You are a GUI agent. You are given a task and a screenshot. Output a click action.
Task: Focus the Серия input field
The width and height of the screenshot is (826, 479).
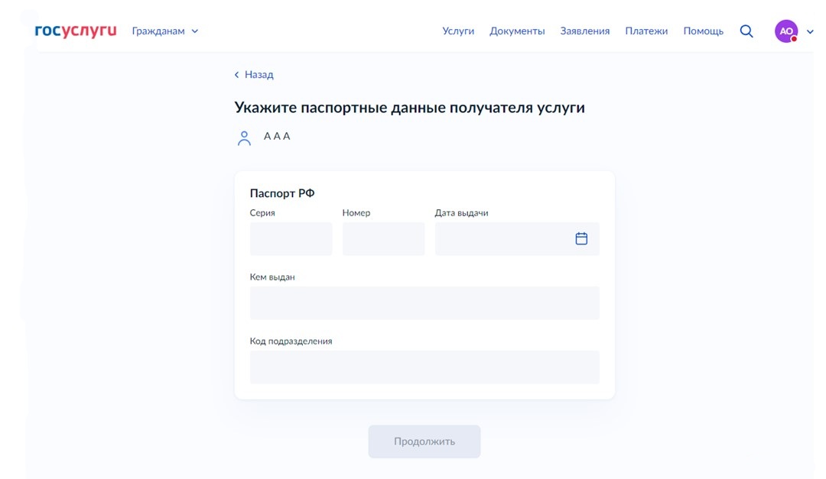point(291,239)
